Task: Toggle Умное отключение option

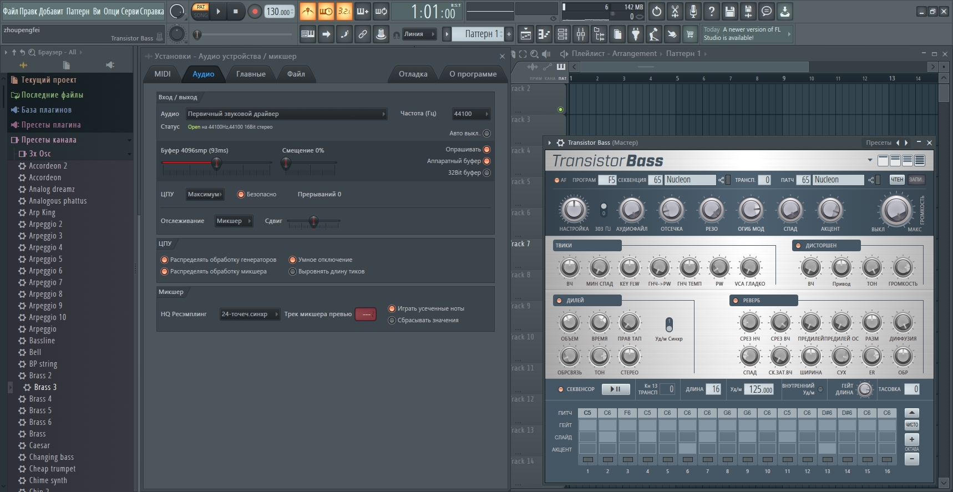Action: click(x=292, y=260)
